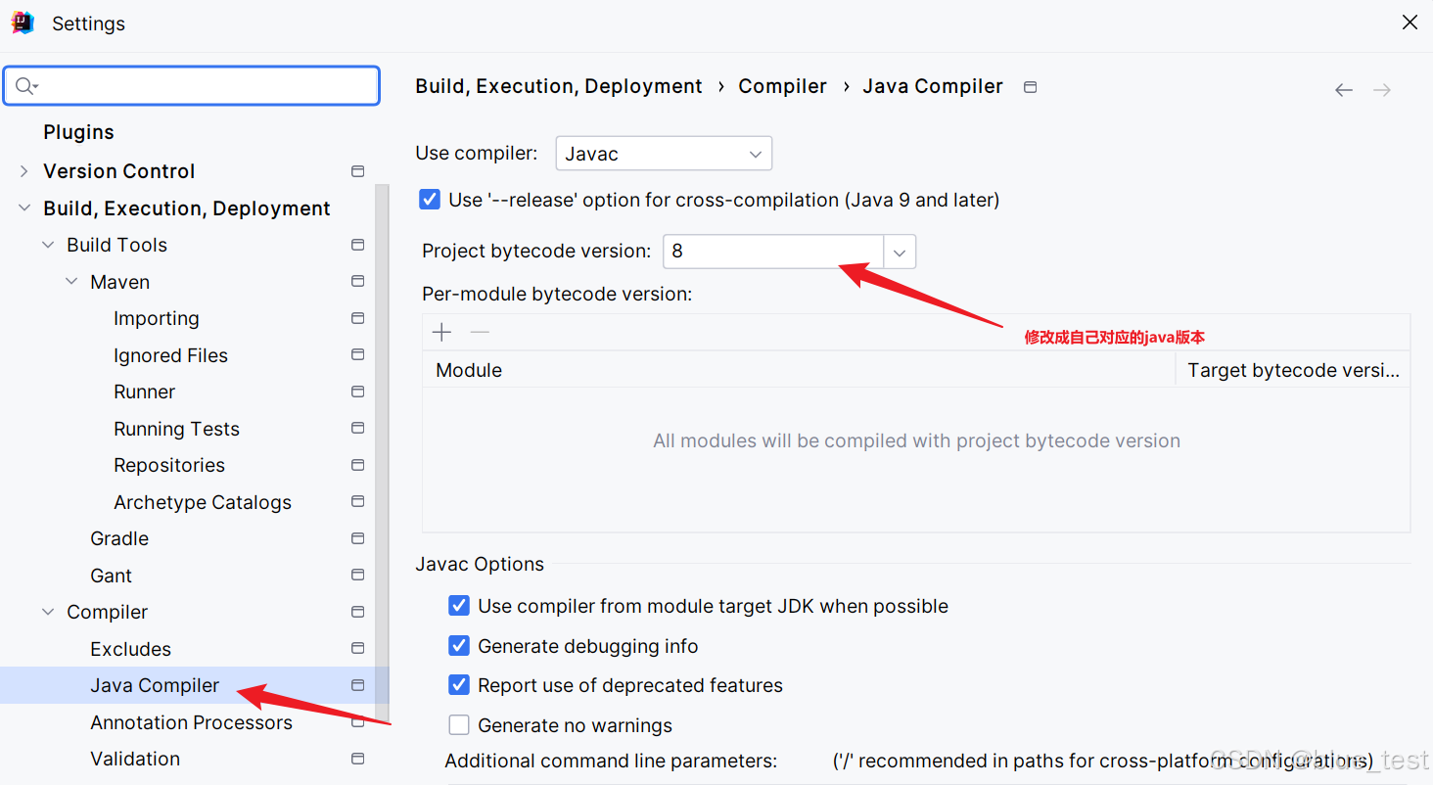This screenshot has height=785, width=1433.
Task: Select Annotation Processors in the sidebar
Action: [x=191, y=722]
